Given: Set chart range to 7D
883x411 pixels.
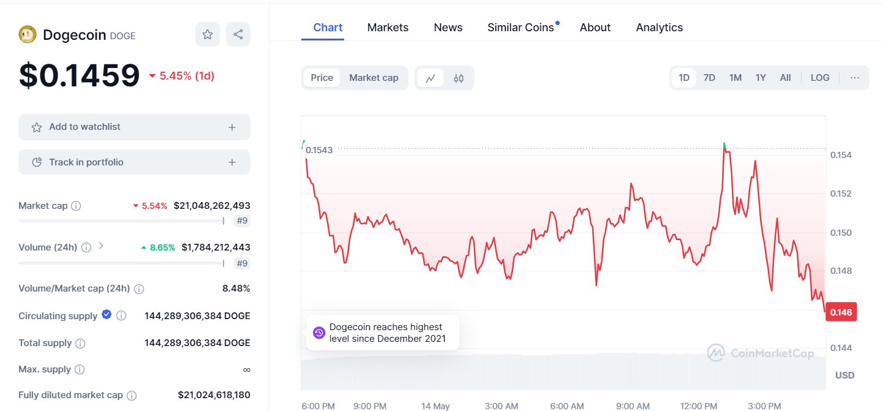Looking at the screenshot, I should 709,78.
